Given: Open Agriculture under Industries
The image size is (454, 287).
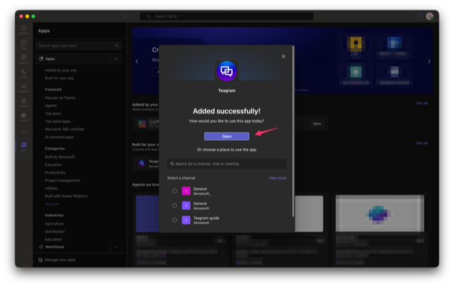Looking at the screenshot, I should (x=54, y=224).
